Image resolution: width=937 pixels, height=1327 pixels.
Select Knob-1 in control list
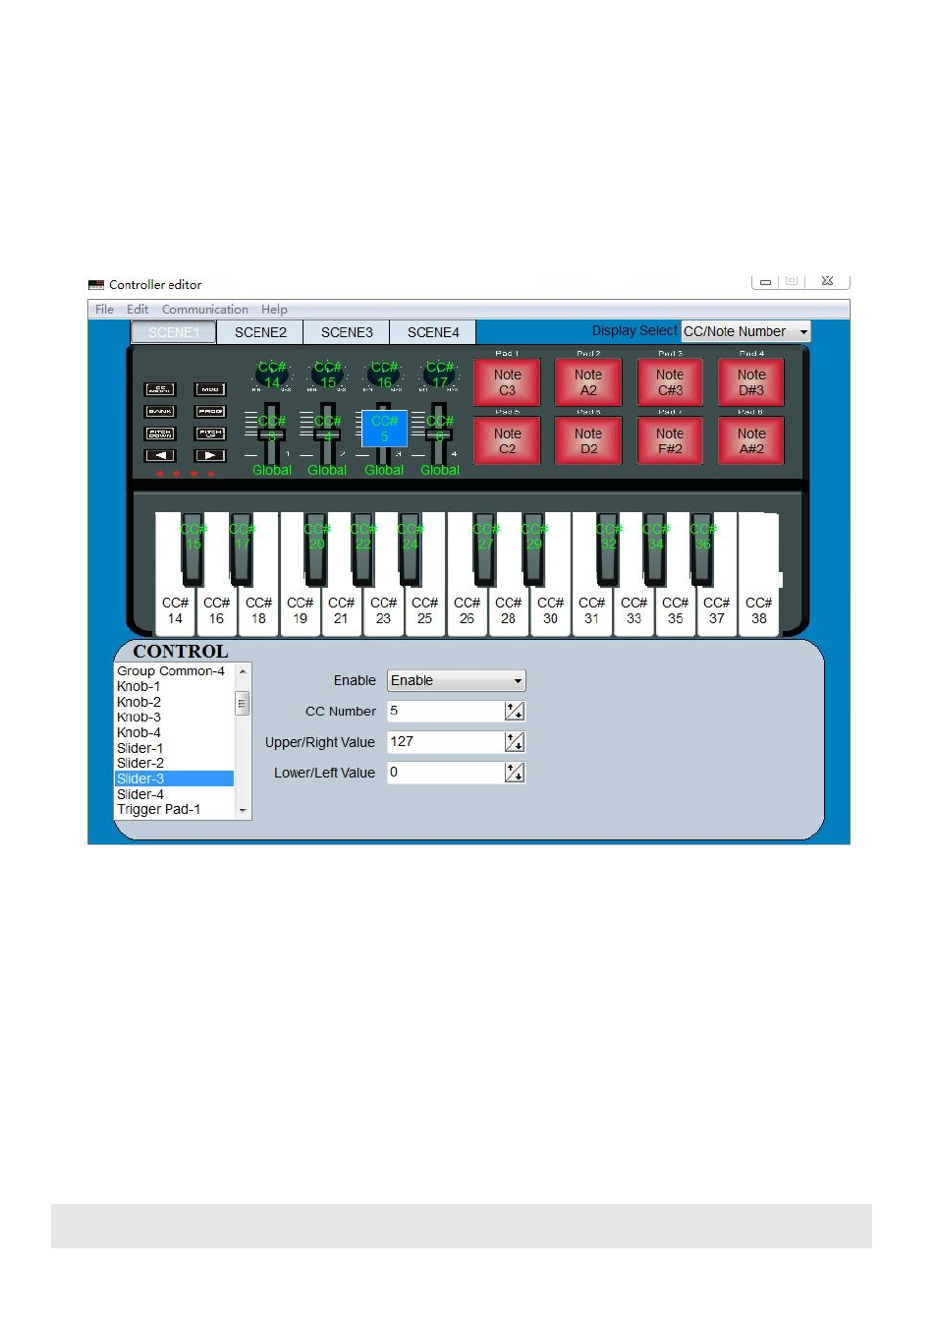(174, 686)
